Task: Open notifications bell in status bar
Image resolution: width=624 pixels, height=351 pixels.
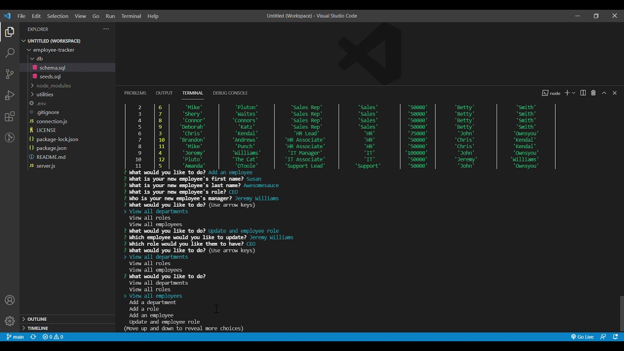Action: (x=615, y=337)
